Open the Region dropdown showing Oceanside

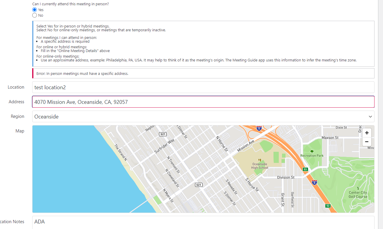point(203,116)
